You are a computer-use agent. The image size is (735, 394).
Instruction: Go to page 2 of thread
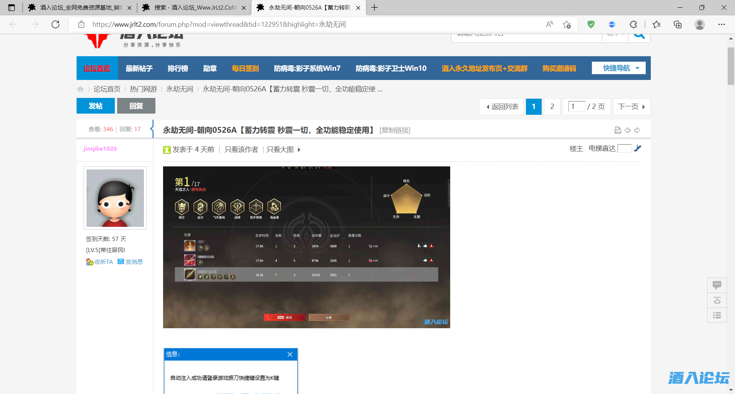[552, 107]
